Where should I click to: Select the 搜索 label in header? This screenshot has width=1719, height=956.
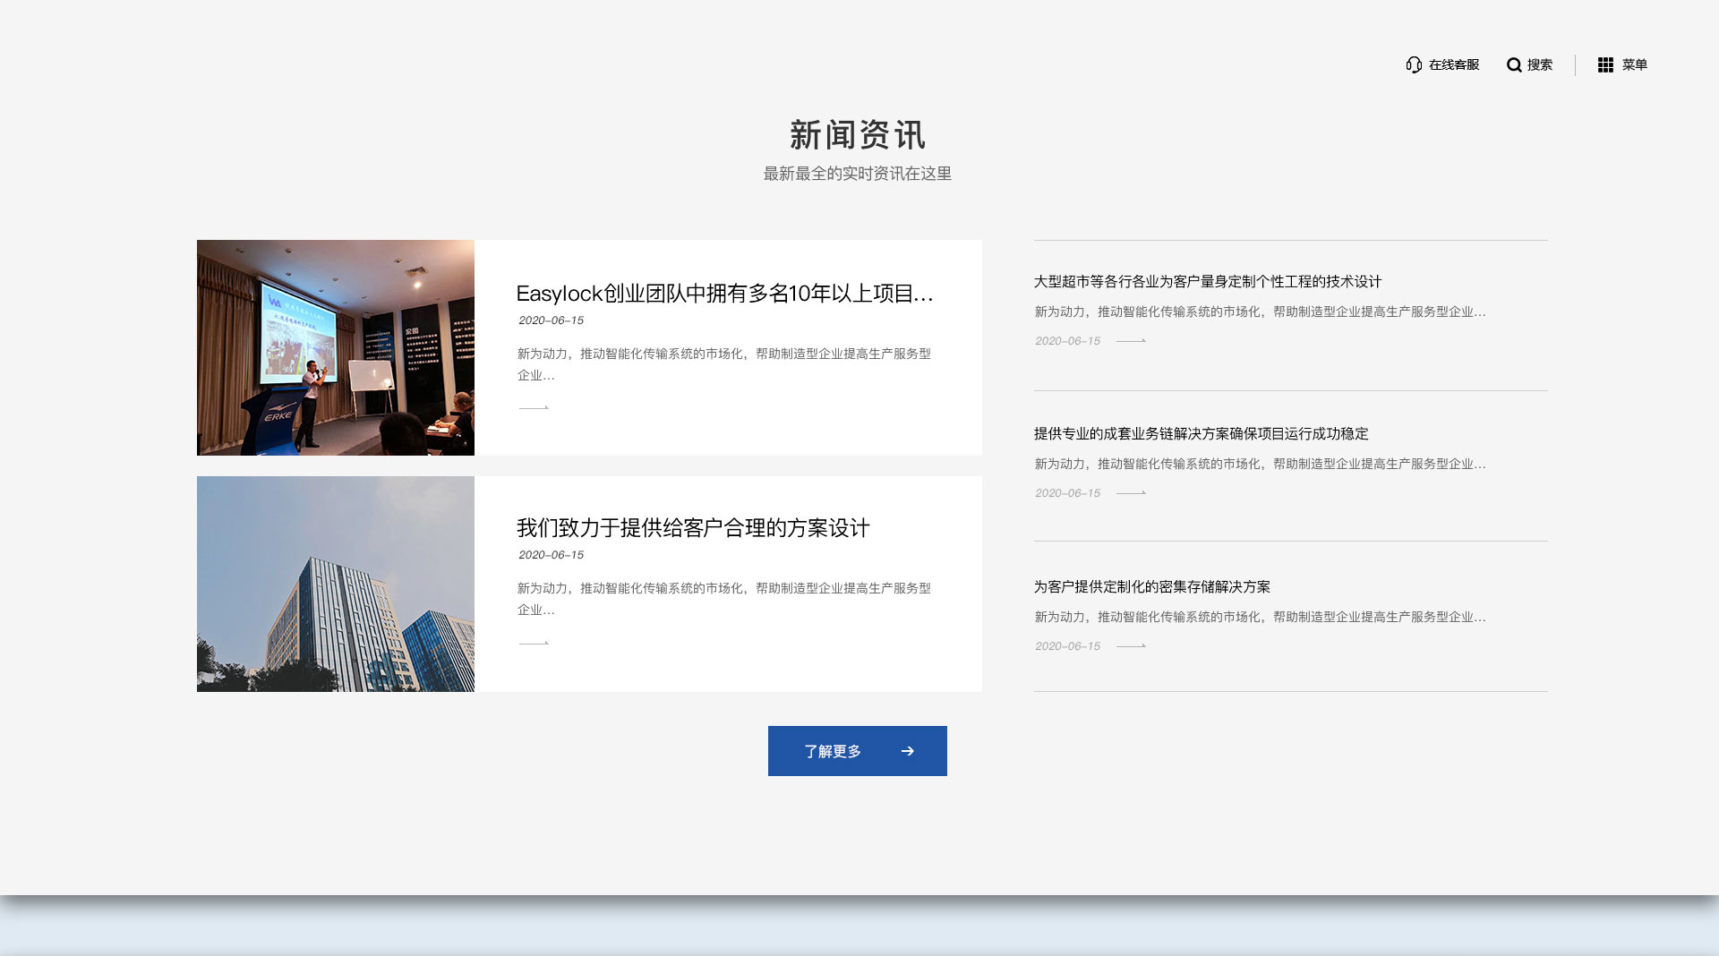coord(1540,64)
